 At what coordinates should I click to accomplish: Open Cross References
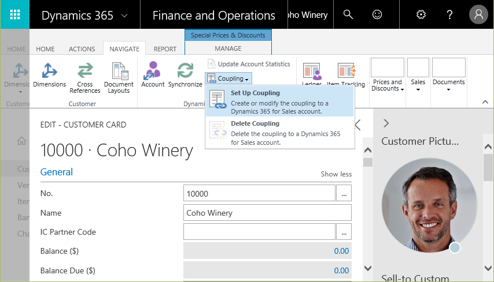pyautogui.click(x=85, y=78)
